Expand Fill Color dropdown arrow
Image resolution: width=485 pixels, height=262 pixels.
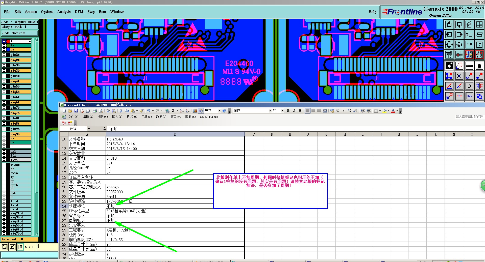[389, 111]
